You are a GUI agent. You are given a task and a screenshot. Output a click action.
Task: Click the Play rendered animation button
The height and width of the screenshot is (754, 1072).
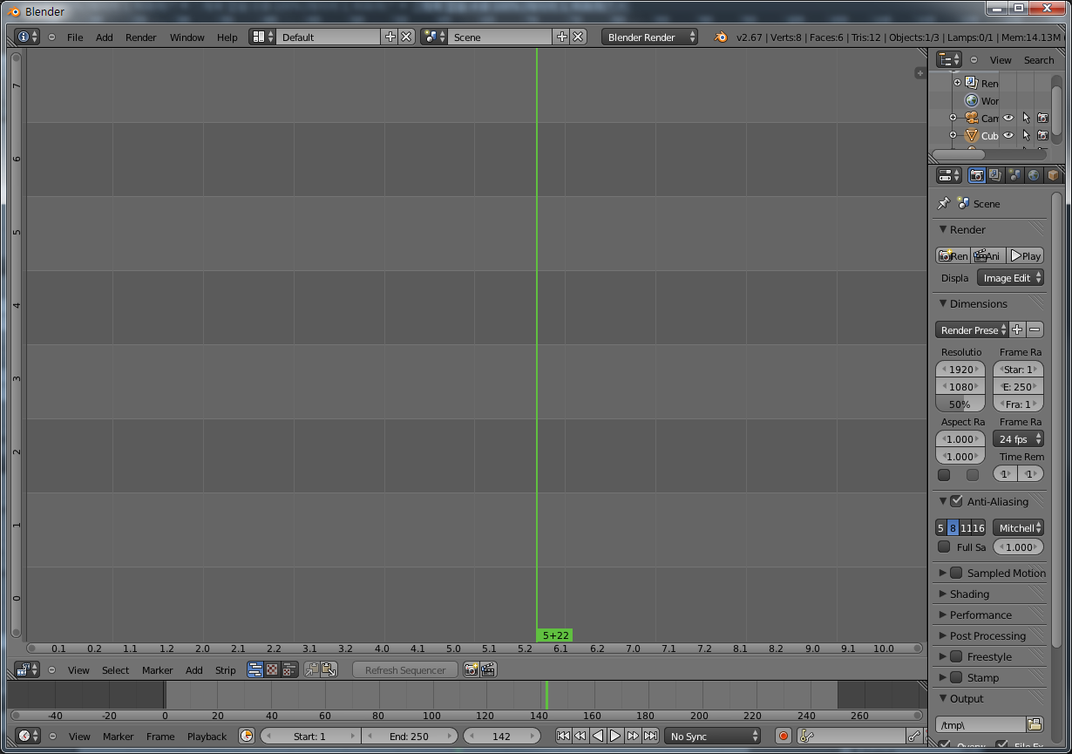1025,255
